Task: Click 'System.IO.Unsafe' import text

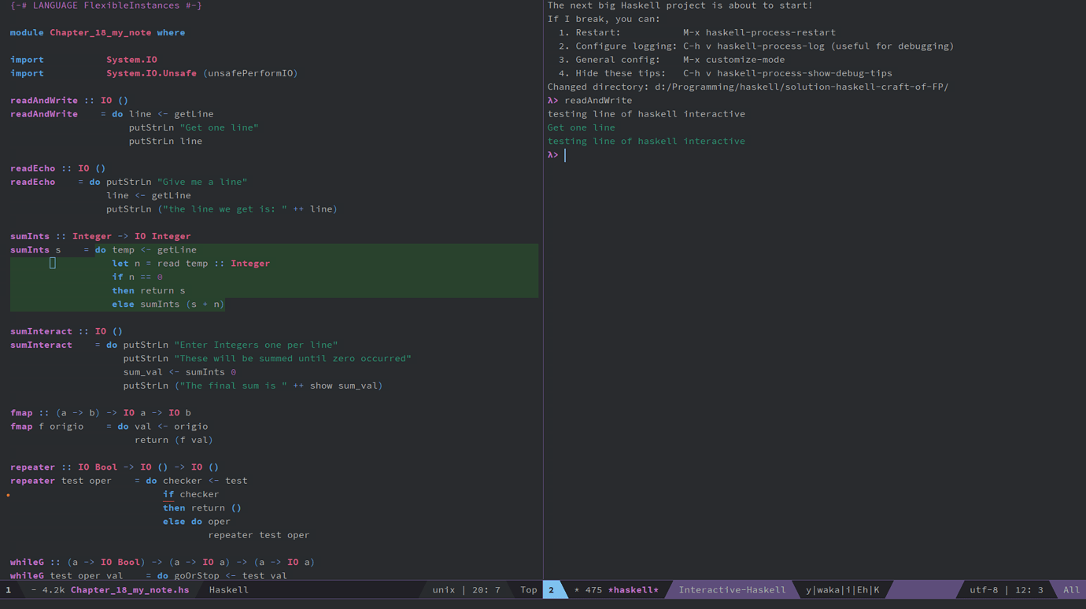Action: (152, 73)
